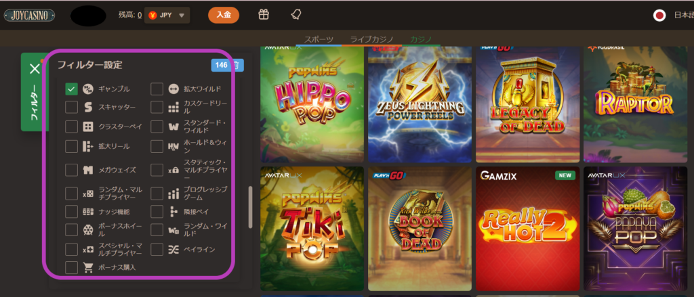The image size is (694, 297).
Task: Open the JPY currency dropdown
Action: pos(167,15)
